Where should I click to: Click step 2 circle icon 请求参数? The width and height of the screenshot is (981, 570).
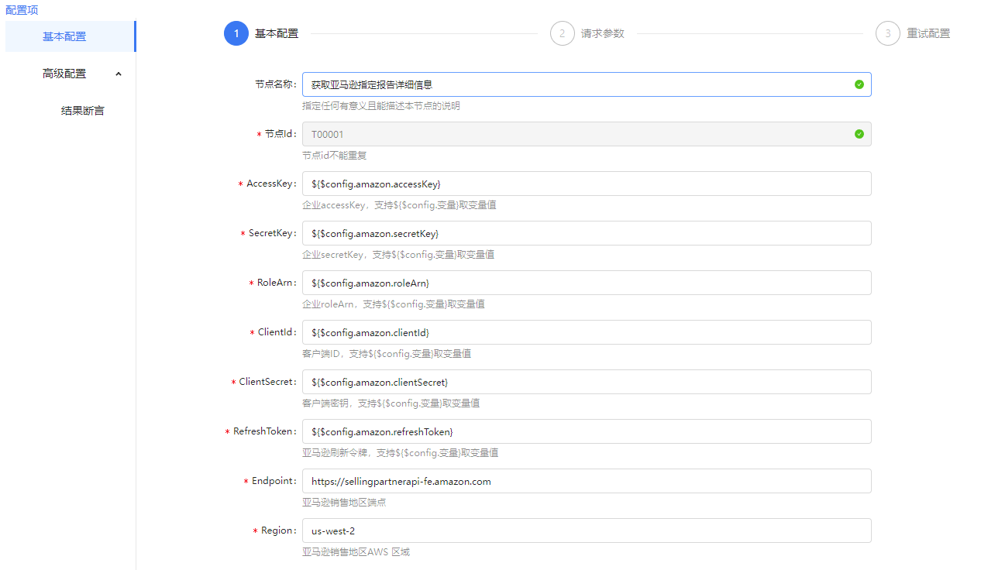pyautogui.click(x=563, y=33)
